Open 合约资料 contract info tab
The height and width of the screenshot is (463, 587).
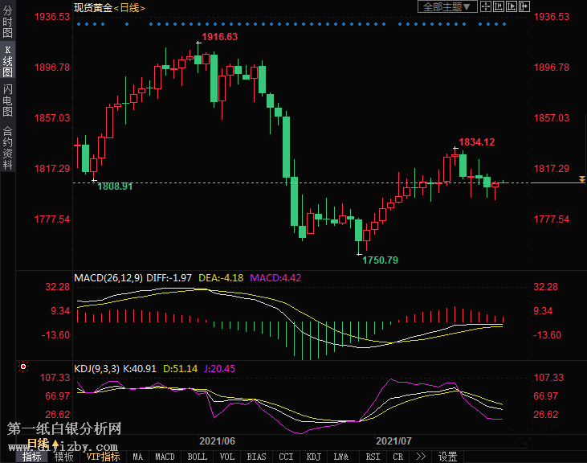(8, 148)
